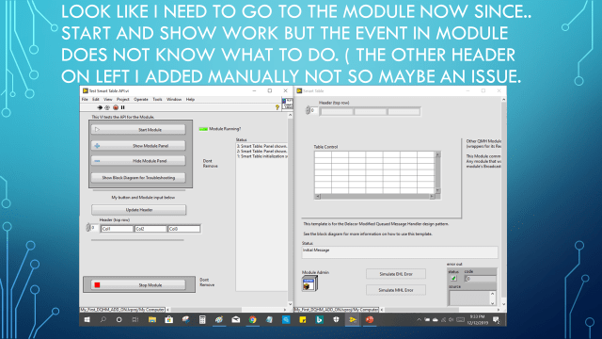This screenshot has width=602, height=339.
Task: Click the Table Control horizontal scrollbar right arrow
Action: tap(432, 197)
